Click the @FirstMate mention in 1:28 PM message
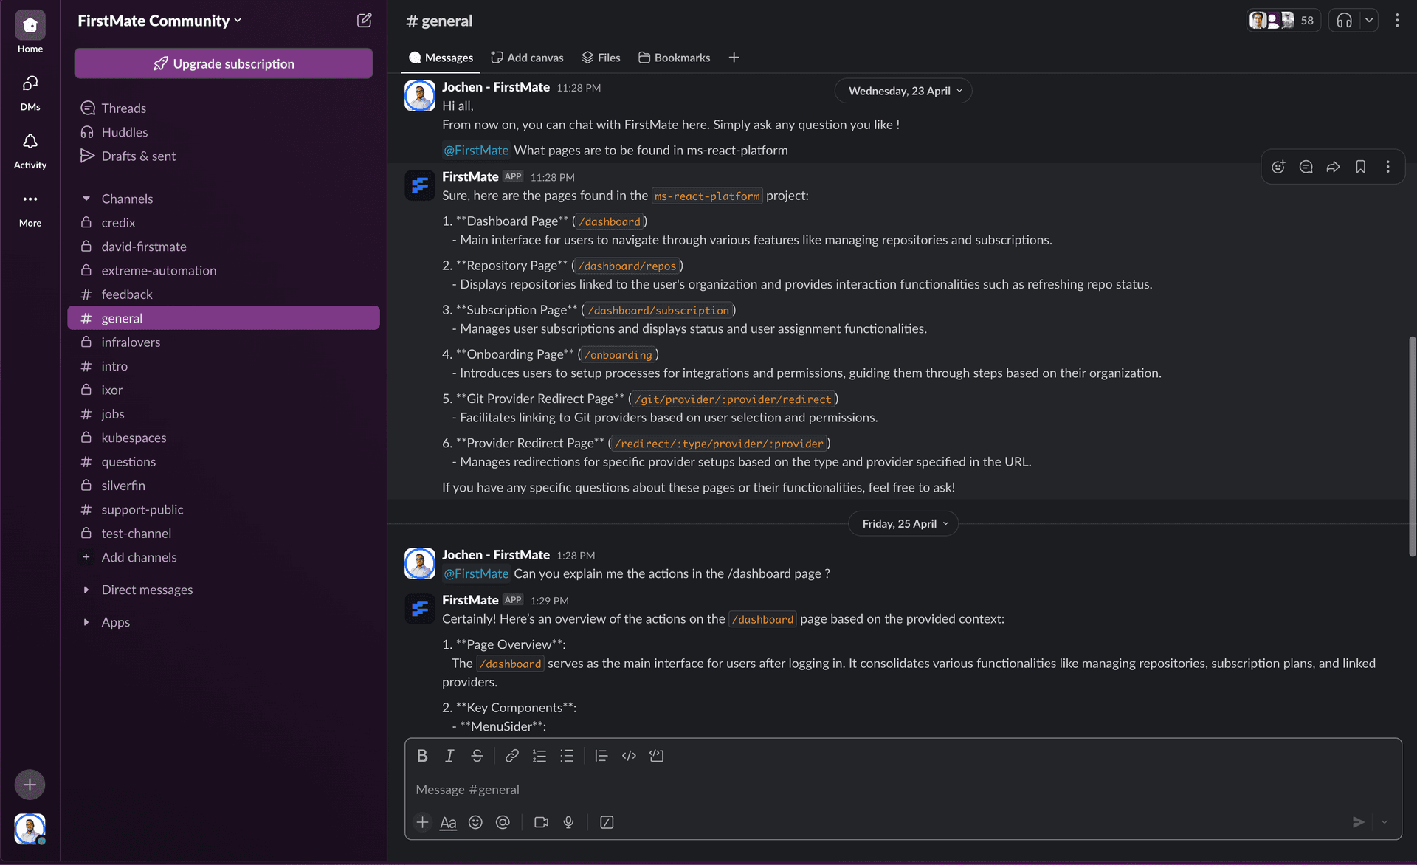The image size is (1417, 865). click(x=476, y=573)
